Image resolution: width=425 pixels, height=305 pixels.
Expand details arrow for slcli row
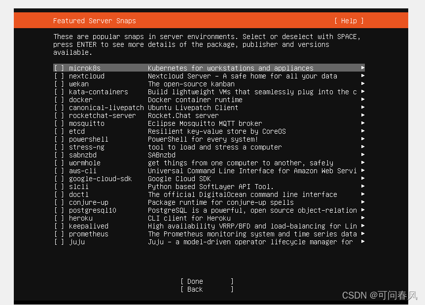[363, 186]
